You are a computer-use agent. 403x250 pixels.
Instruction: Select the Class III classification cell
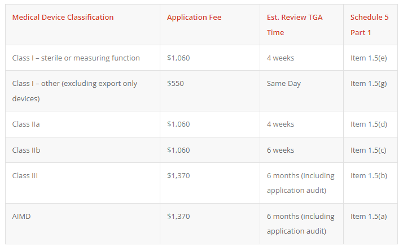[x=25, y=175]
